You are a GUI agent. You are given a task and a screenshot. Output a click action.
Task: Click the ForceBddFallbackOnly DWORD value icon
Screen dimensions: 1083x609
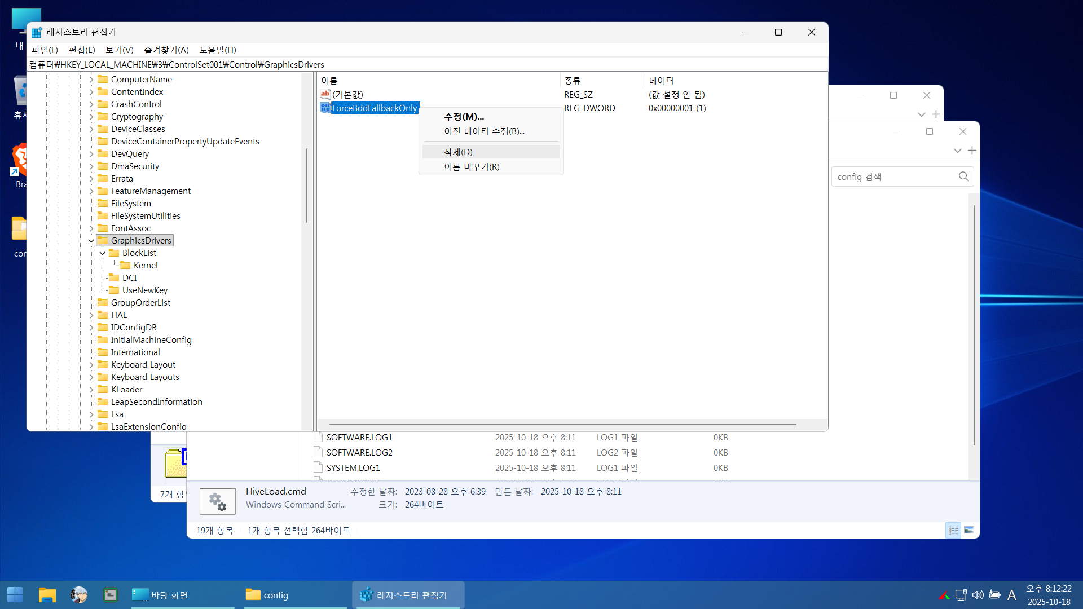coord(325,108)
